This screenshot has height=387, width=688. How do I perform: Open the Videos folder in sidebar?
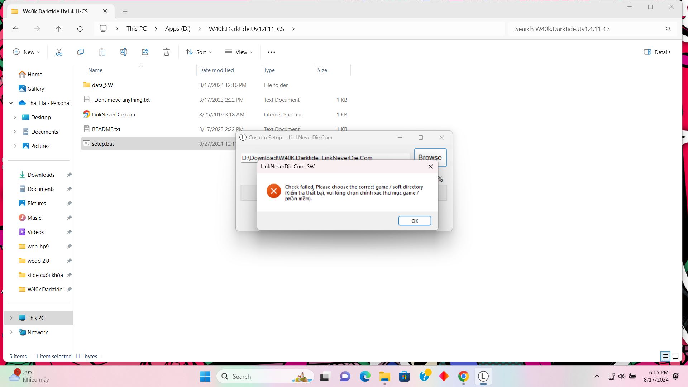36,231
